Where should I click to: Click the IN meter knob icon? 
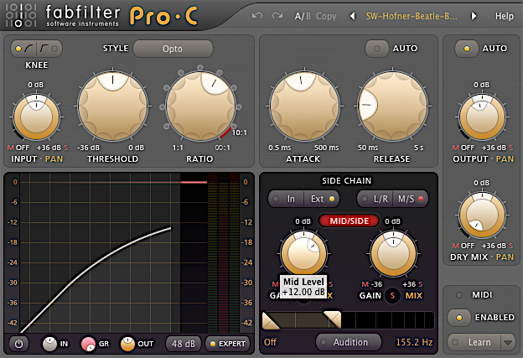click(x=49, y=344)
